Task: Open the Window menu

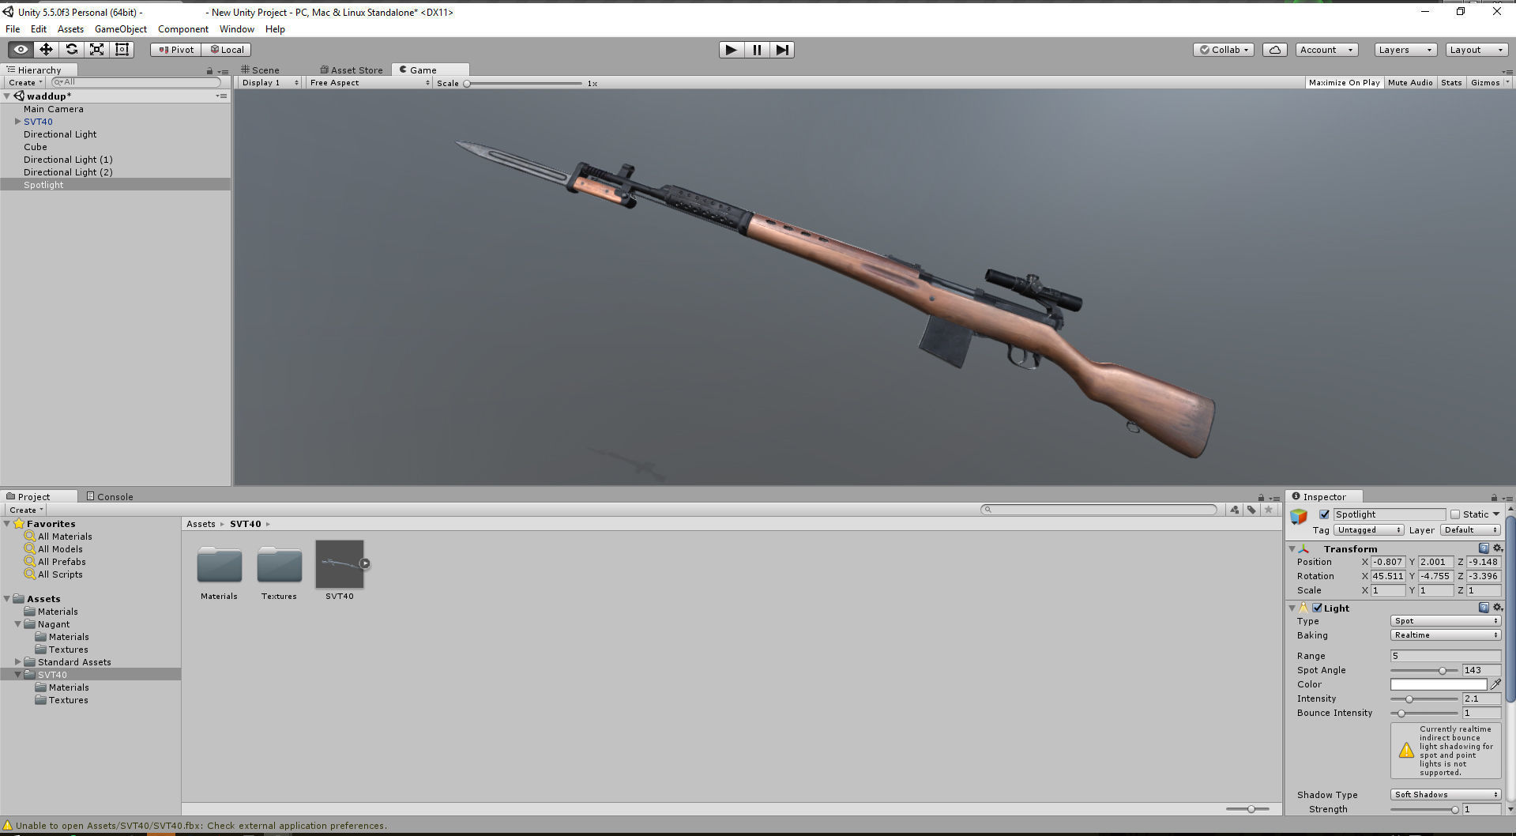Action: coord(236,29)
